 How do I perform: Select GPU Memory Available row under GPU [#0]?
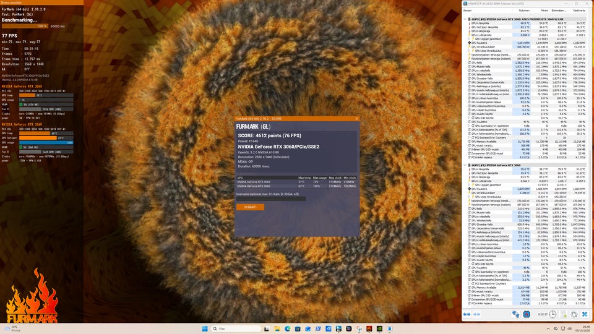(x=526, y=142)
